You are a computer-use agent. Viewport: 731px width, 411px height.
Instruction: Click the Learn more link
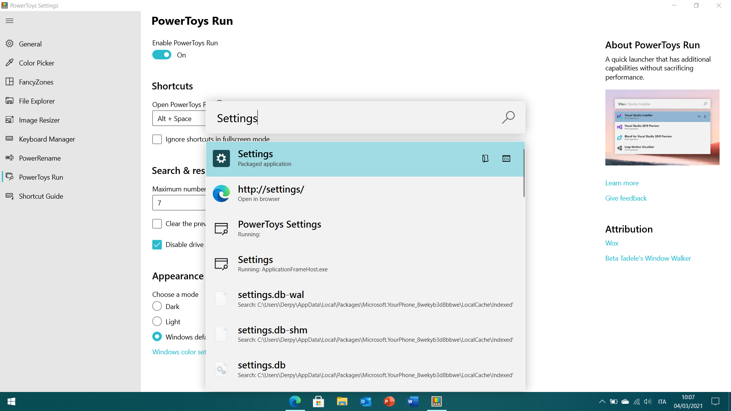622,183
